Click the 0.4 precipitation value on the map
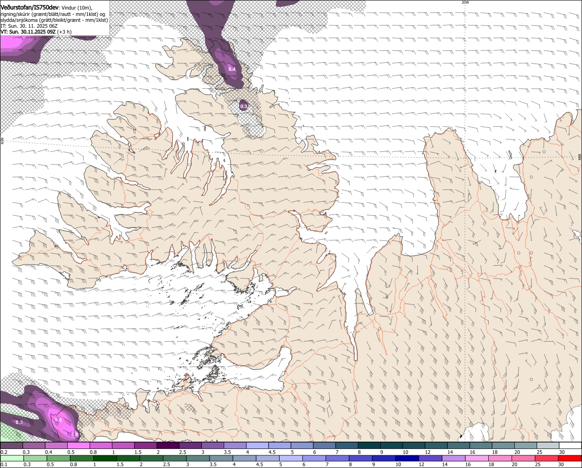Viewport: 582px width, 468px height. point(232,69)
